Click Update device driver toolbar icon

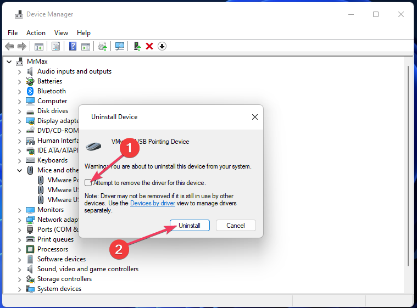click(x=103, y=47)
